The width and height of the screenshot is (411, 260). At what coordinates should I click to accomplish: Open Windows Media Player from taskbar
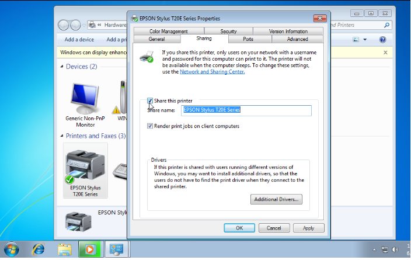click(90, 249)
